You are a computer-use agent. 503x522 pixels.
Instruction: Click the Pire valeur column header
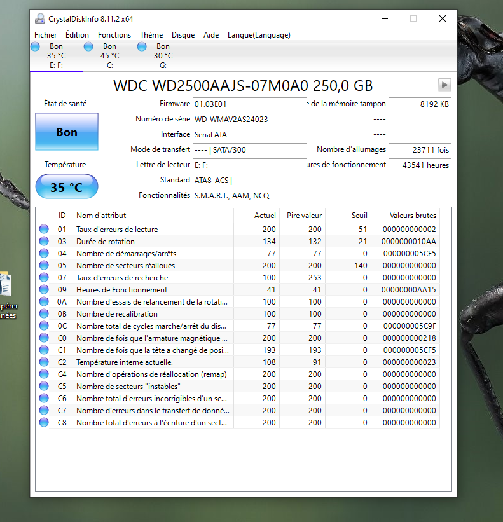(302, 216)
